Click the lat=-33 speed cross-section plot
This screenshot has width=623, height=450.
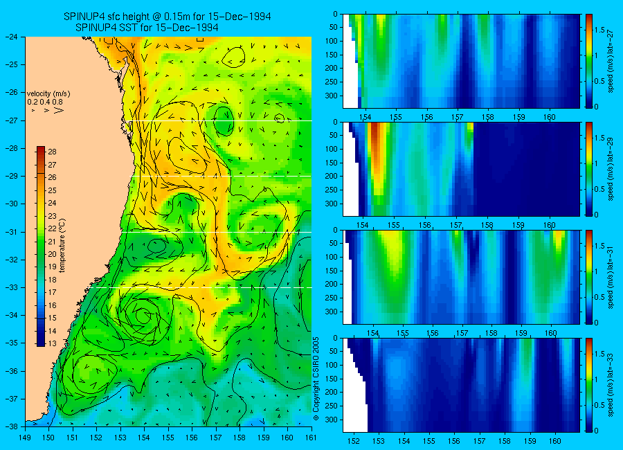click(461, 385)
